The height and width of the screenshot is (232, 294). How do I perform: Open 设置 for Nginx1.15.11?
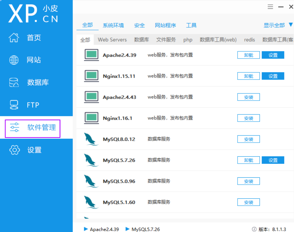click(x=273, y=76)
